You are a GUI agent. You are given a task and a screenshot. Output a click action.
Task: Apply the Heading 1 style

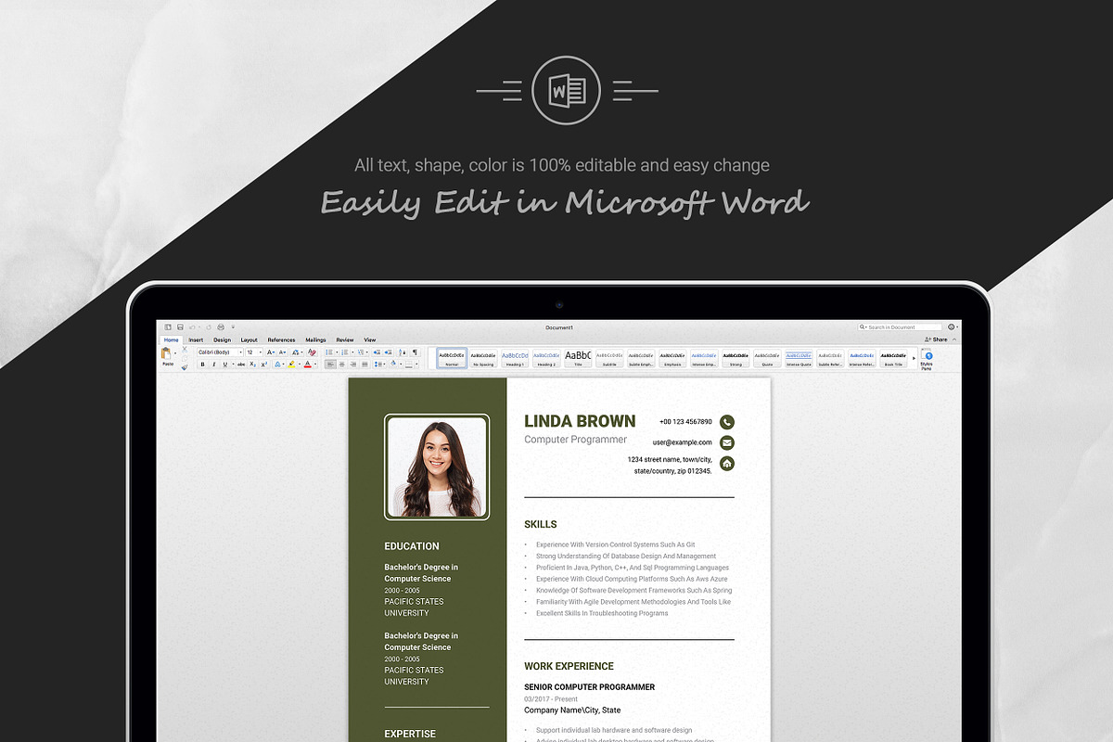515,358
